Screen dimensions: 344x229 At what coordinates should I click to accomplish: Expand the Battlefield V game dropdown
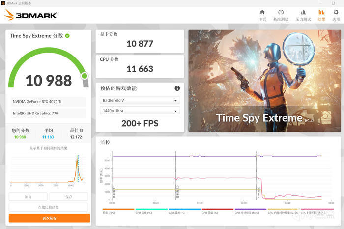140,100
